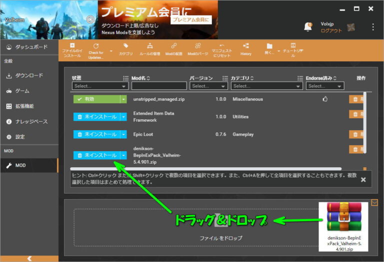
Task: Click the ファイルをドロップ drop zone
Action: 196,227
